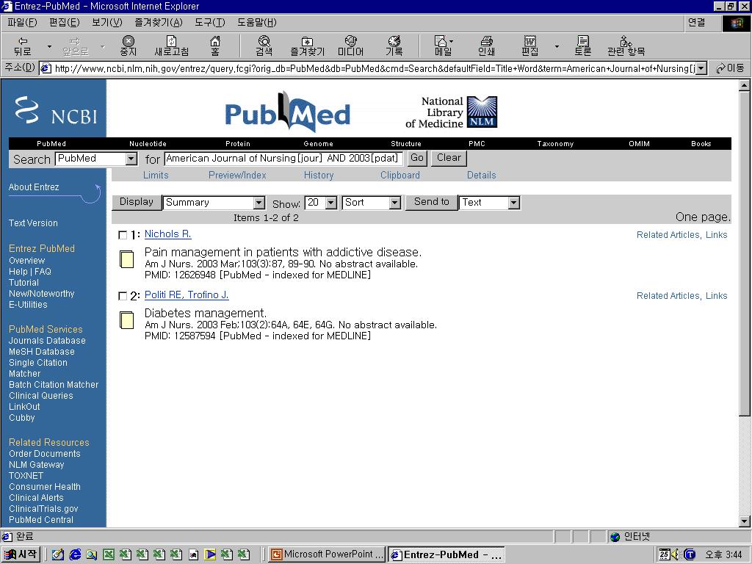The image size is (752, 564).
Task: Open the Back button history arrow
Action: [x=49, y=46]
